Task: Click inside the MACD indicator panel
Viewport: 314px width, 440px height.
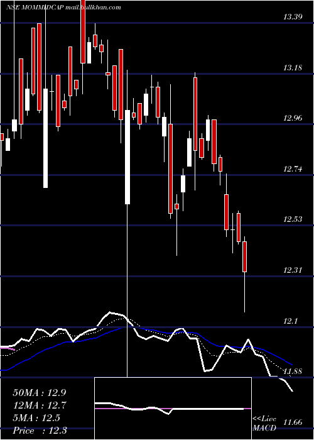Action: [173, 409]
